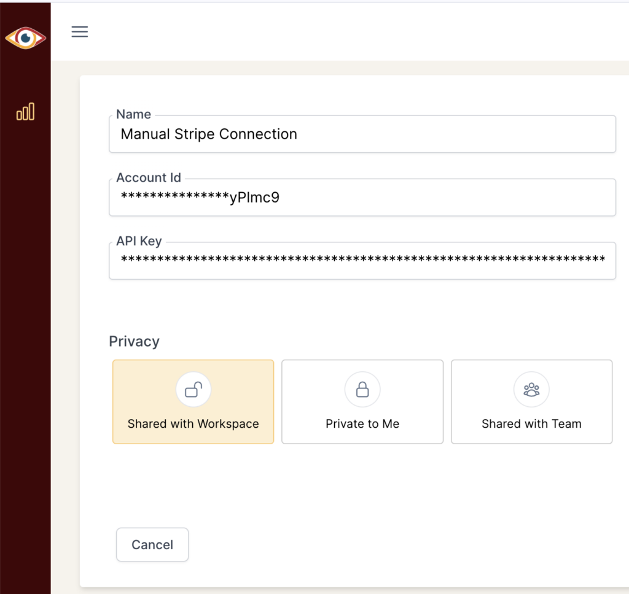
Task: Click the Cancel button
Action: click(x=152, y=544)
